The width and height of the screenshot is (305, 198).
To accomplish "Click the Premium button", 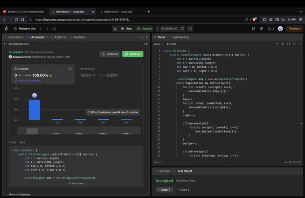I will 294,29.
